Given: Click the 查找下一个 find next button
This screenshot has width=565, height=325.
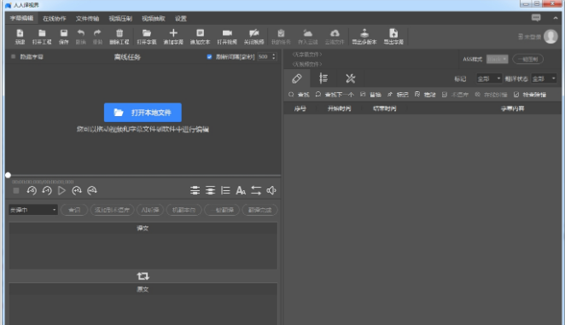Looking at the screenshot, I should 335,95.
